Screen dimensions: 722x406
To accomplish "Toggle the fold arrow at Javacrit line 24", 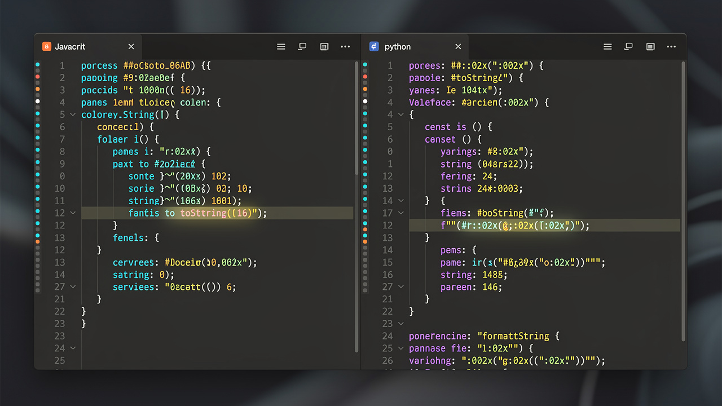I will (72, 348).
